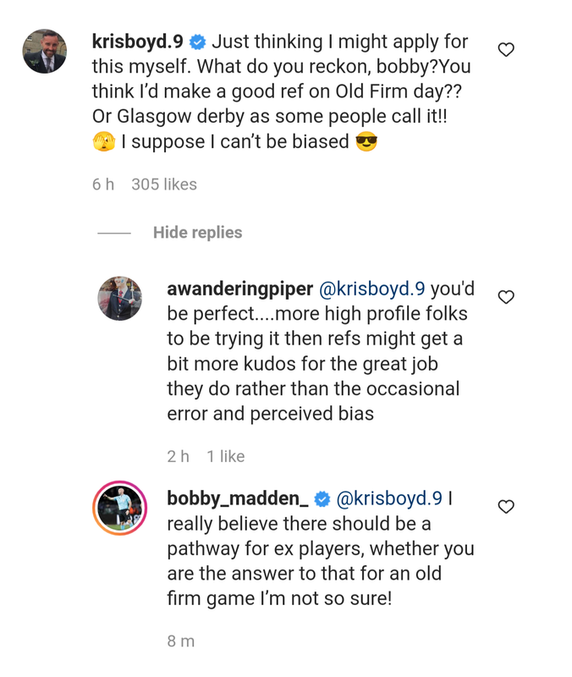Collapse thread with Hide replies

coord(197,233)
